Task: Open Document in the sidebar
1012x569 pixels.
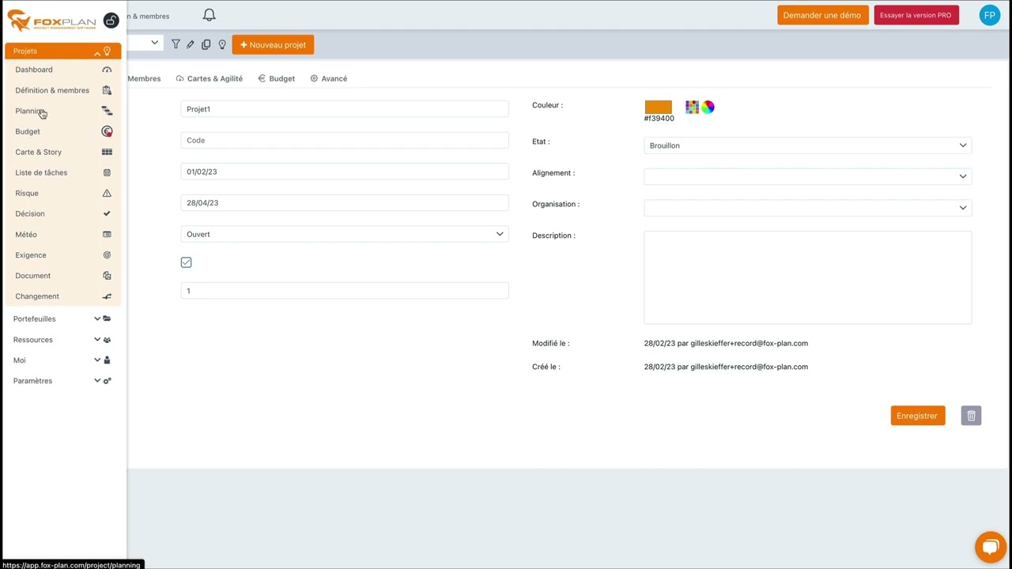Action: point(63,275)
